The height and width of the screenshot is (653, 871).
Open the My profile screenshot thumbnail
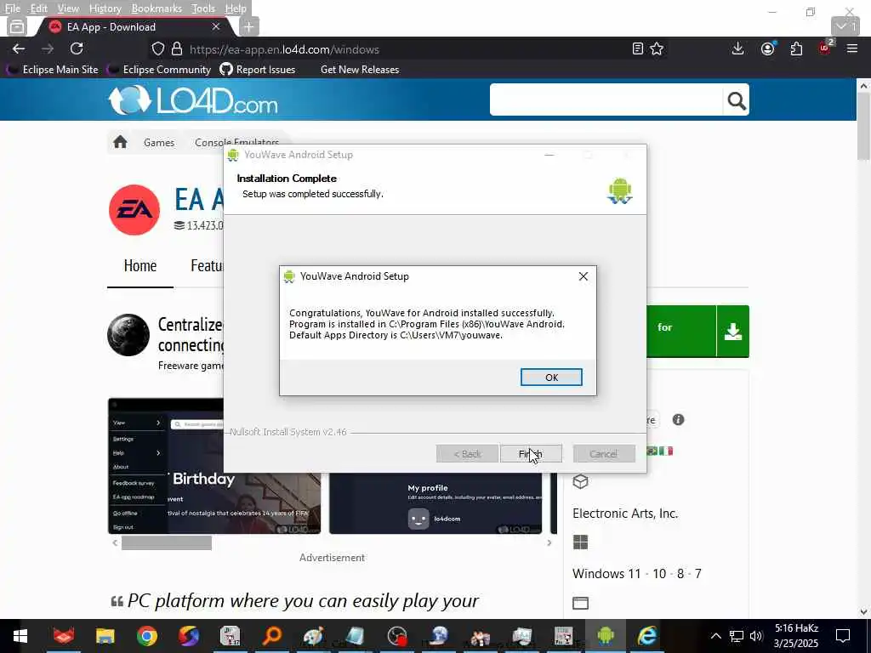click(x=435, y=503)
